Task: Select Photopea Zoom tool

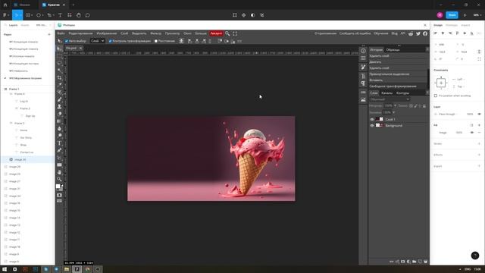Action: click(59, 179)
